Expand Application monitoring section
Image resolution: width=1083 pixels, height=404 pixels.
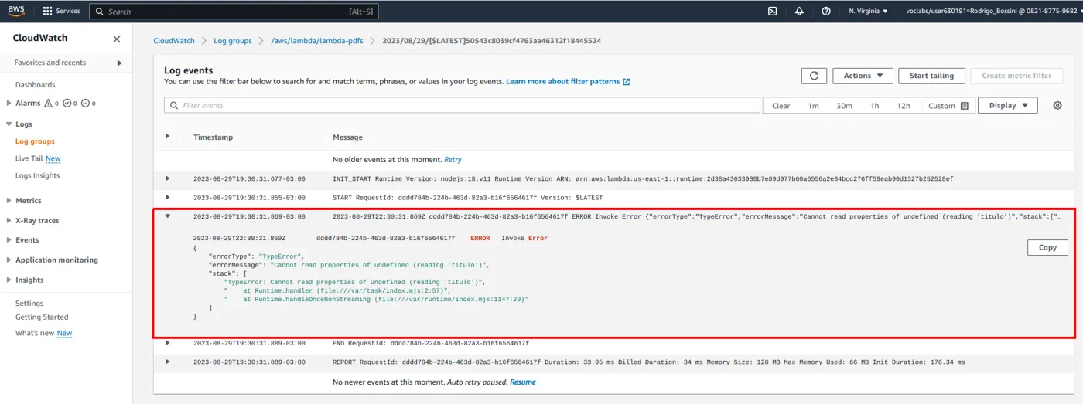pos(9,260)
